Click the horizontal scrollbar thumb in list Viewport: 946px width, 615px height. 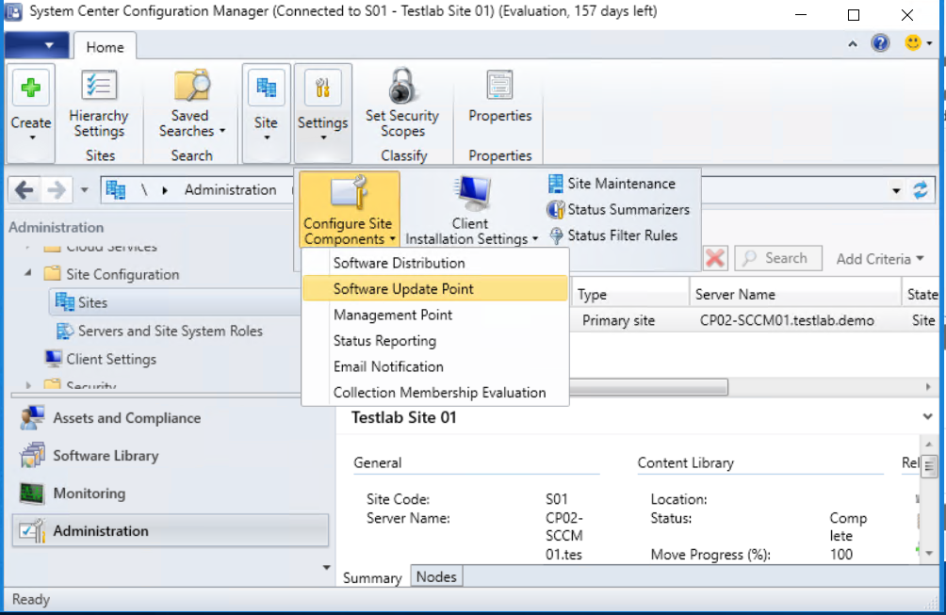tap(648, 386)
